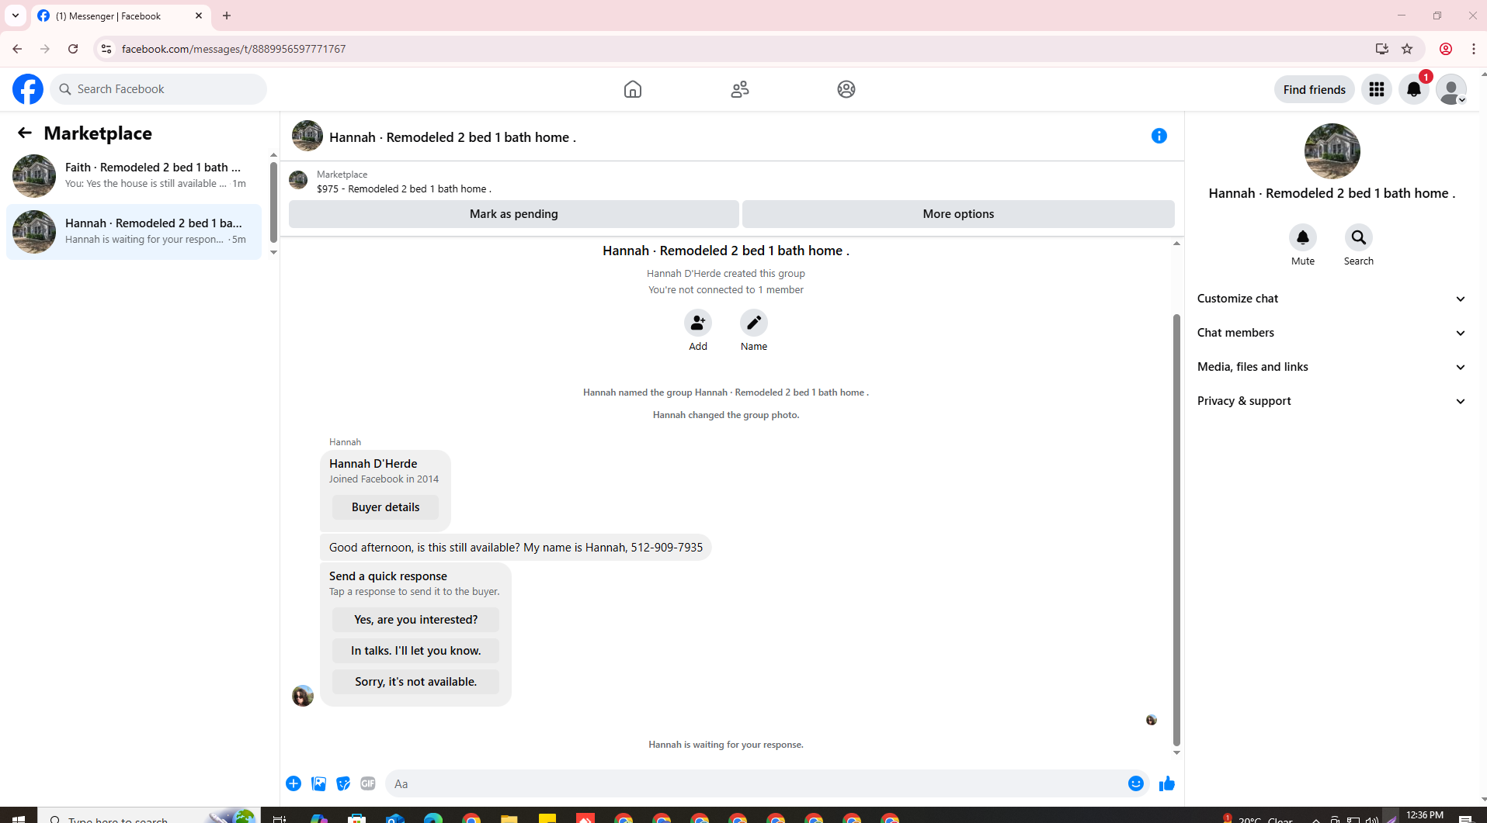Image resolution: width=1487 pixels, height=823 pixels.
Task: Open a new browser tab
Action: coord(227,16)
